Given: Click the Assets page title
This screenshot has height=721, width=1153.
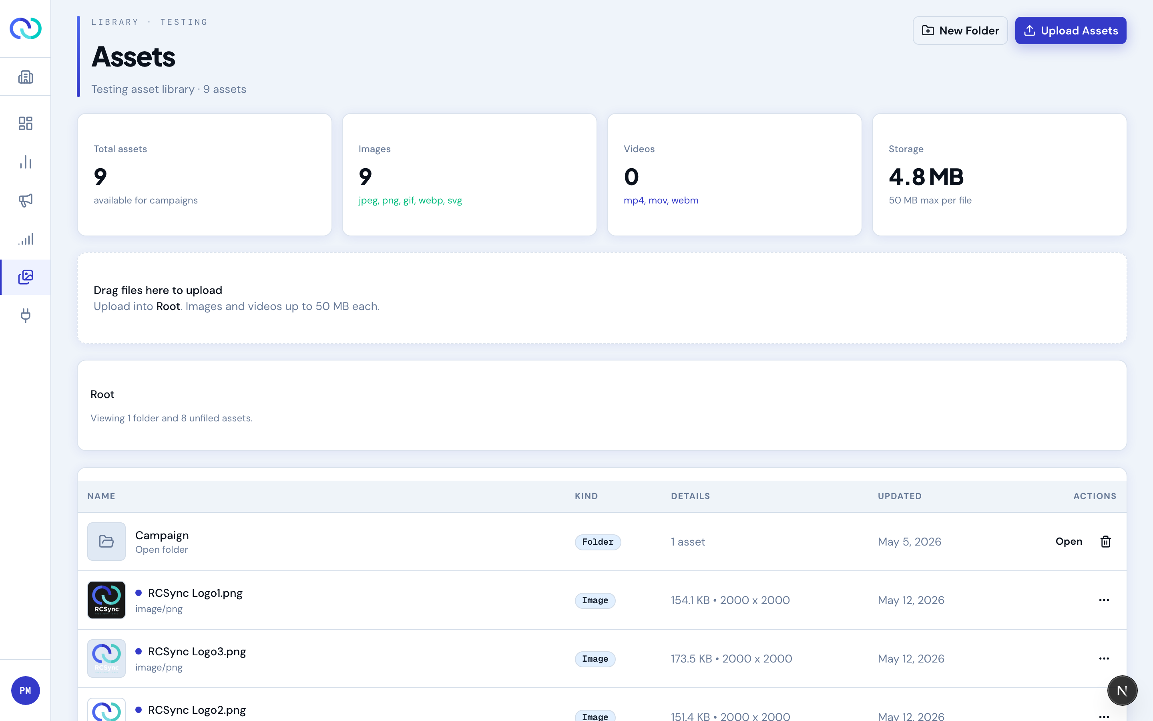Looking at the screenshot, I should (133, 57).
